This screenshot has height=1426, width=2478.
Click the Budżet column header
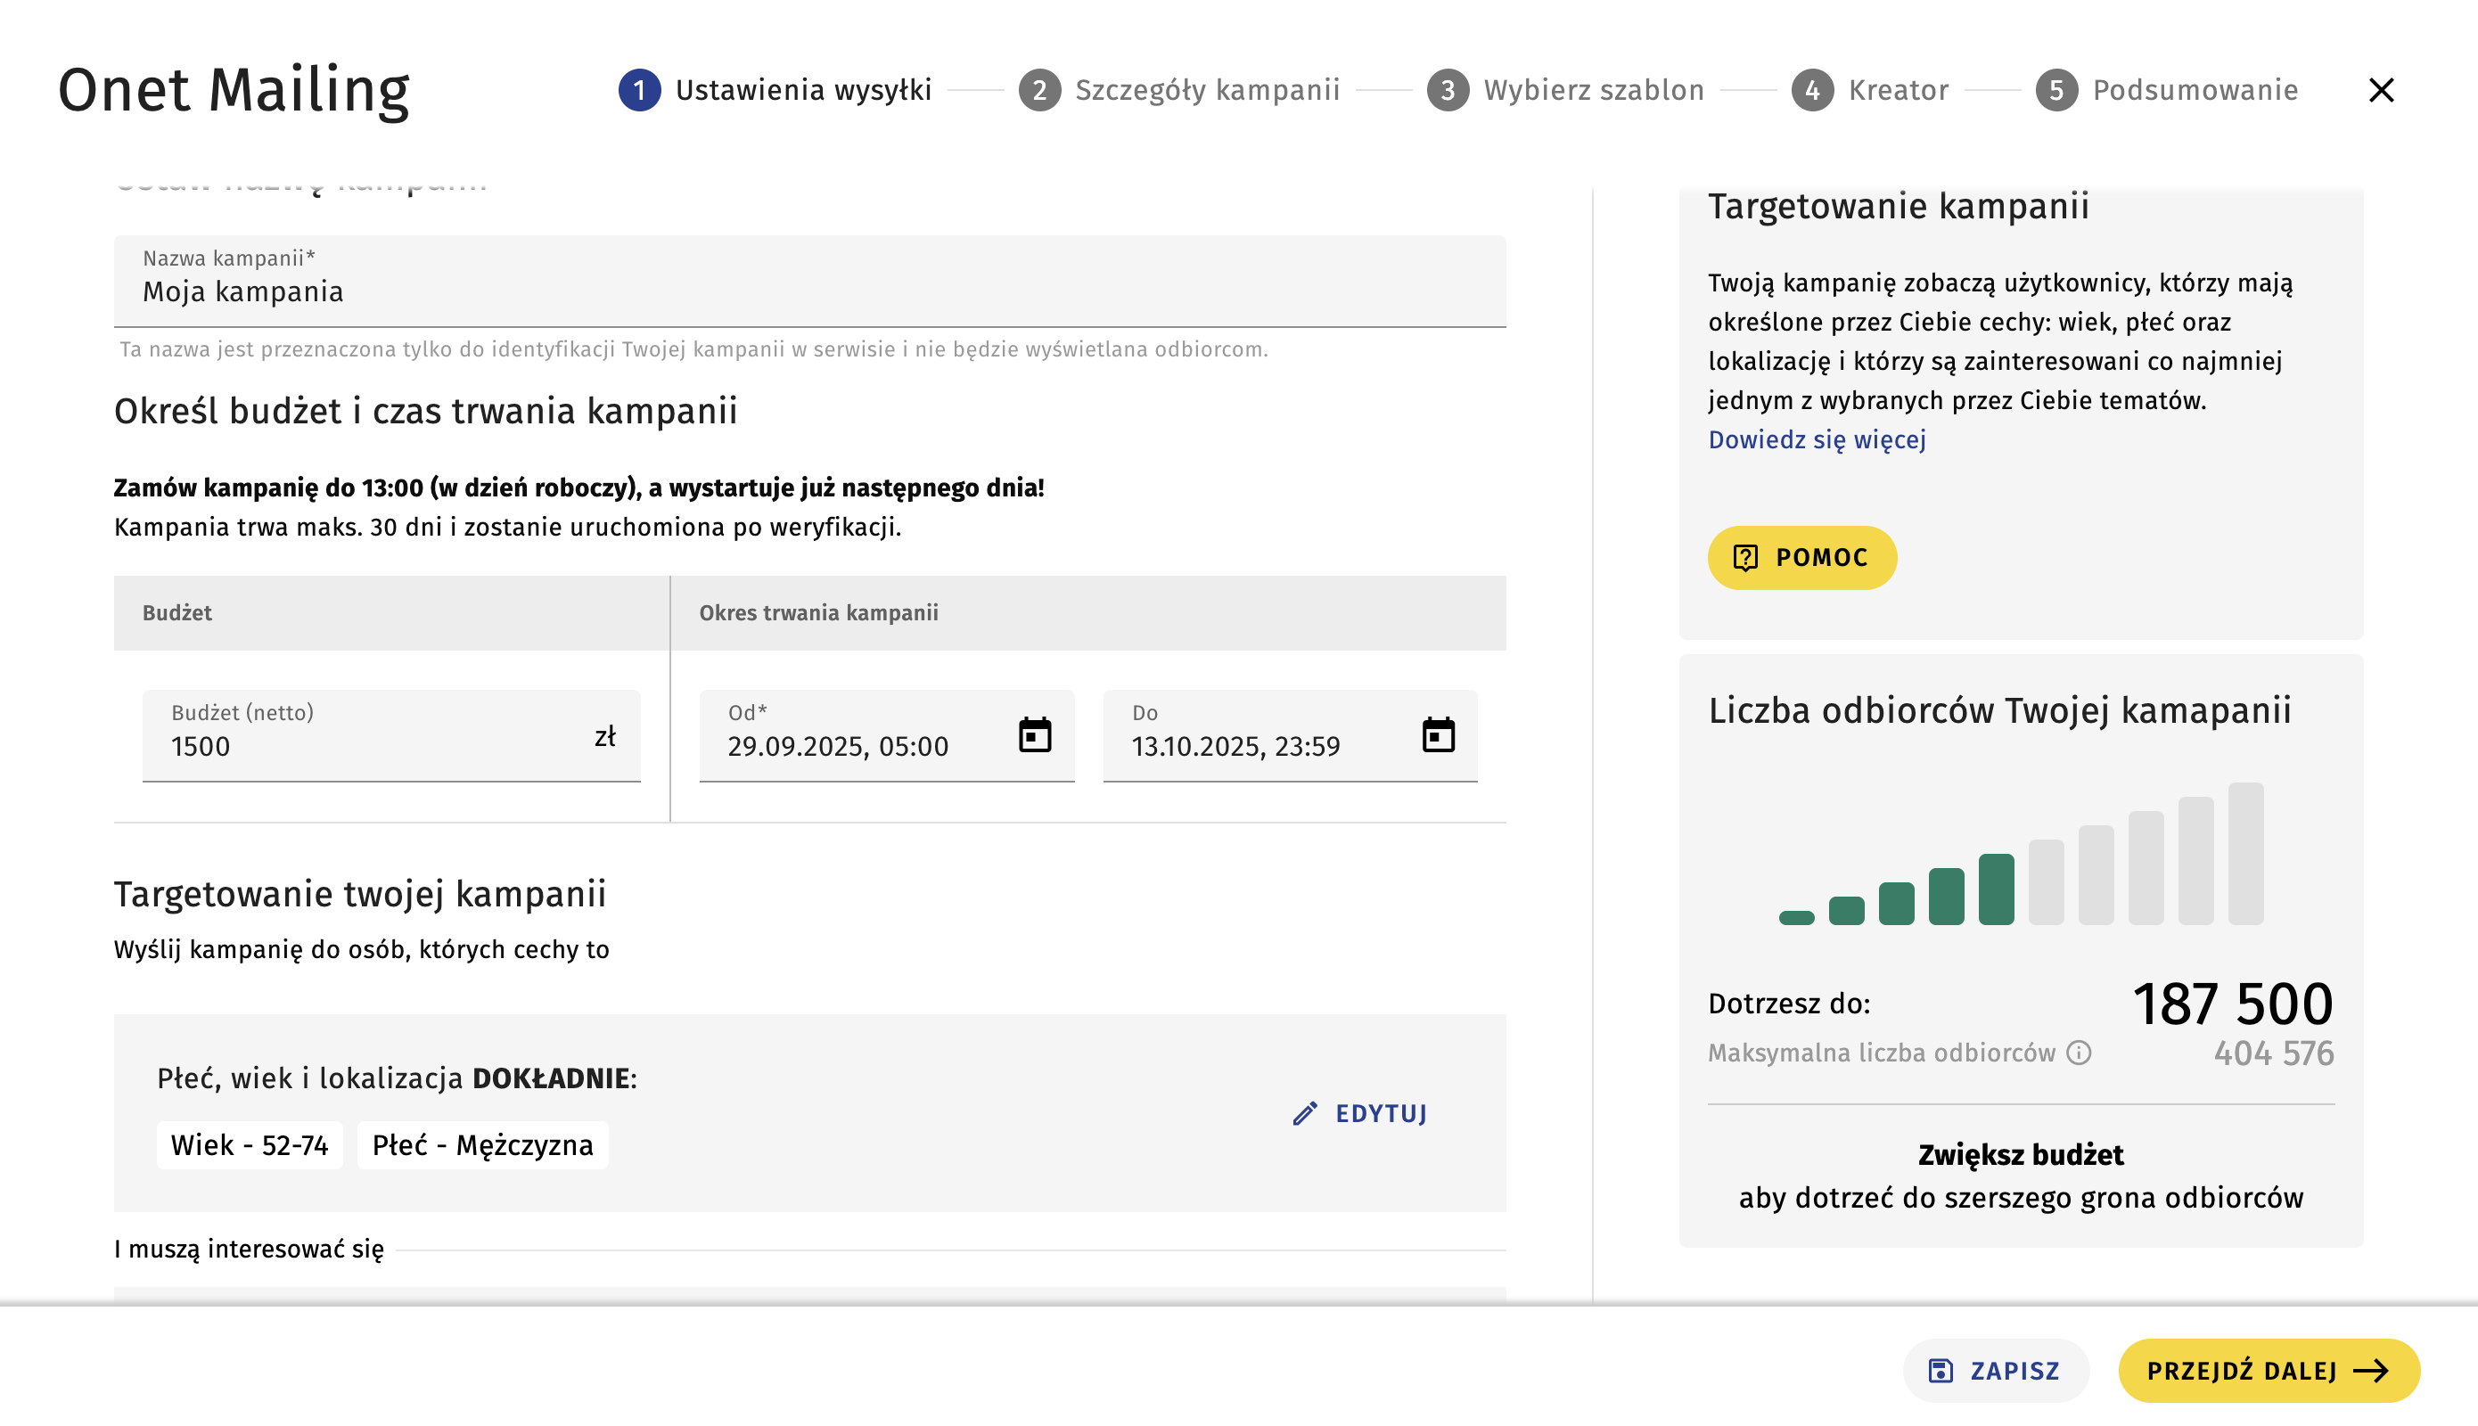pyautogui.click(x=177, y=612)
